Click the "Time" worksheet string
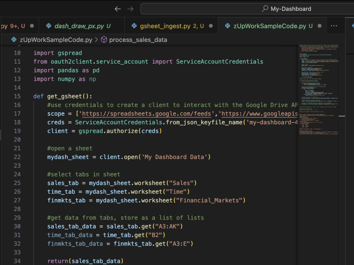Screen dimensions: 354x265 click(176, 192)
